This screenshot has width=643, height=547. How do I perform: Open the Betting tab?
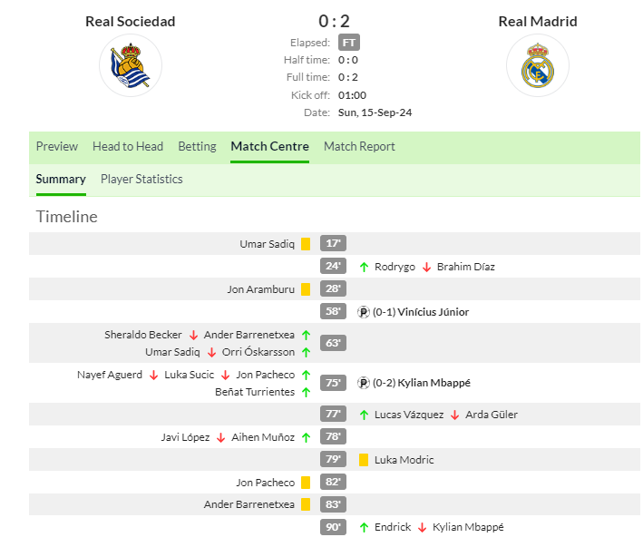coord(197,146)
